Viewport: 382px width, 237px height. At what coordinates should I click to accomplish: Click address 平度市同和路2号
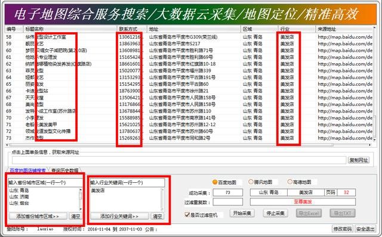coord(180,138)
